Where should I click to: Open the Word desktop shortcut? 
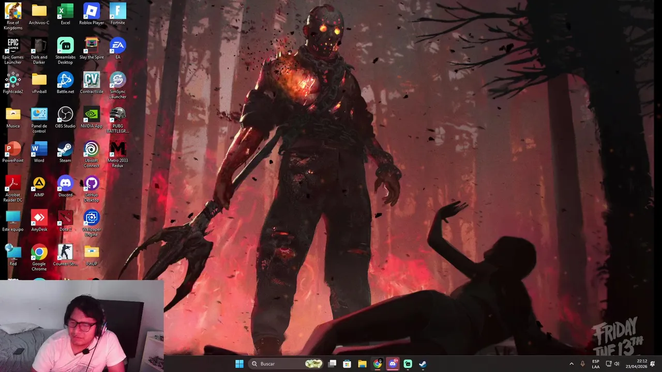[39, 152]
